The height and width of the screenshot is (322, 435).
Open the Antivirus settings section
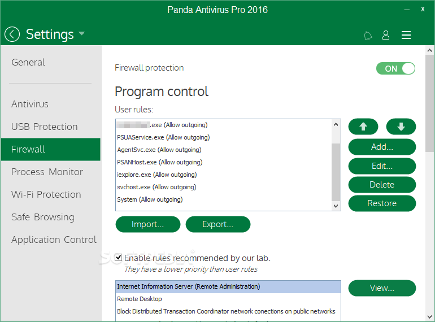pyautogui.click(x=30, y=105)
